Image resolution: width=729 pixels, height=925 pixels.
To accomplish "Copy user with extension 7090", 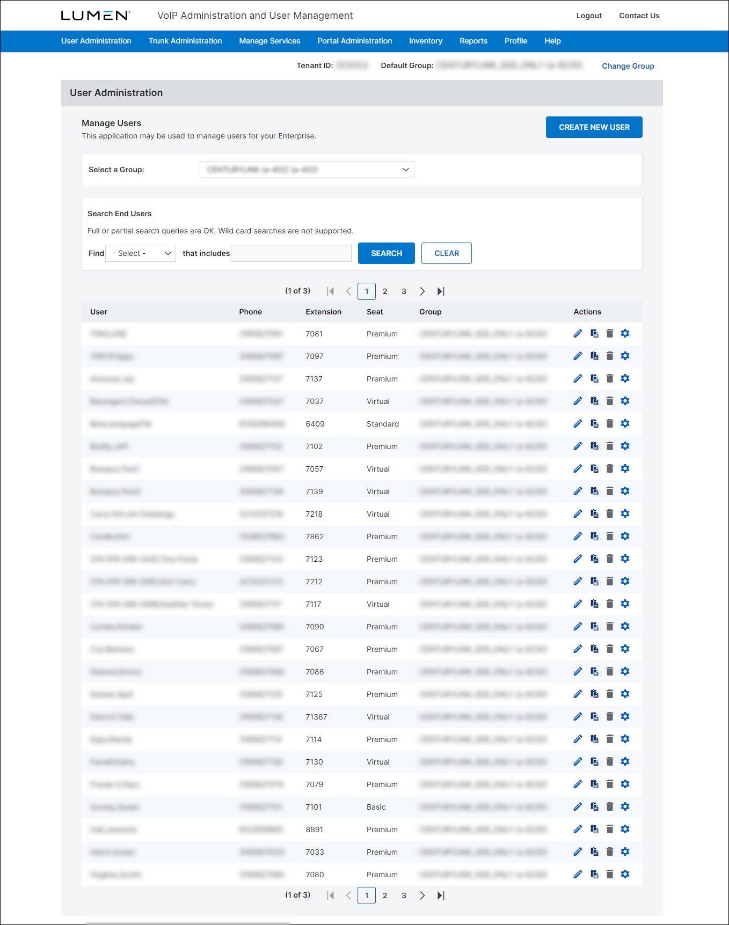I will (594, 627).
